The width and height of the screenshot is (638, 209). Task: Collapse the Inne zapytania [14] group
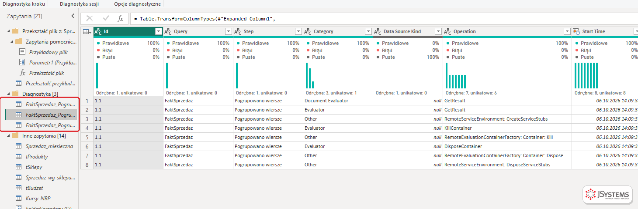pos(8,136)
